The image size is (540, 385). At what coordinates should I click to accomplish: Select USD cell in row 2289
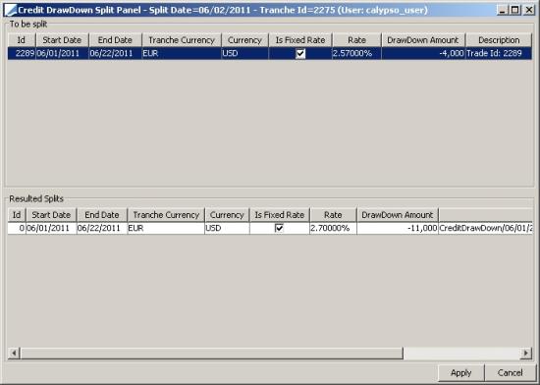tap(244, 53)
